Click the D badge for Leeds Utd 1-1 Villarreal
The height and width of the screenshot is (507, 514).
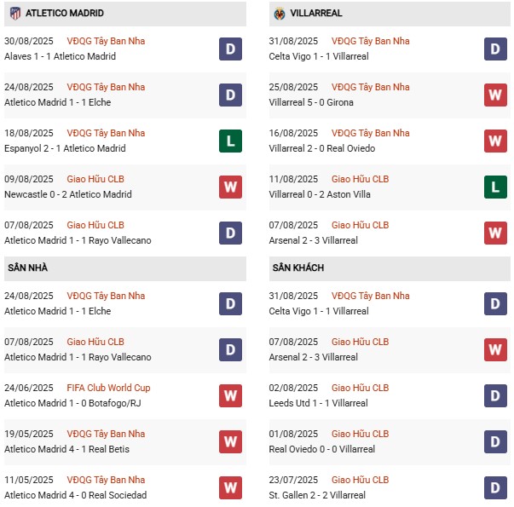point(495,395)
